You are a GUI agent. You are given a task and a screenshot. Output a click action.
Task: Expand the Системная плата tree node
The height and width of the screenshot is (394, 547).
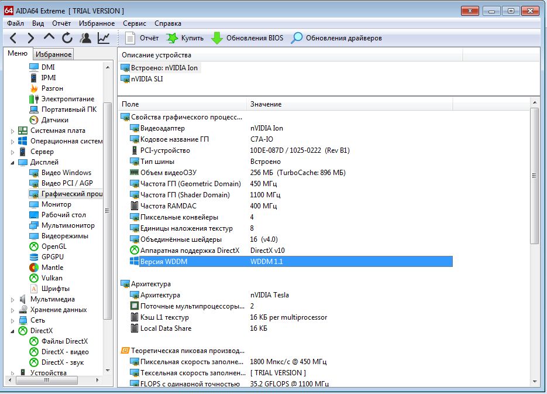pyautogui.click(x=12, y=131)
